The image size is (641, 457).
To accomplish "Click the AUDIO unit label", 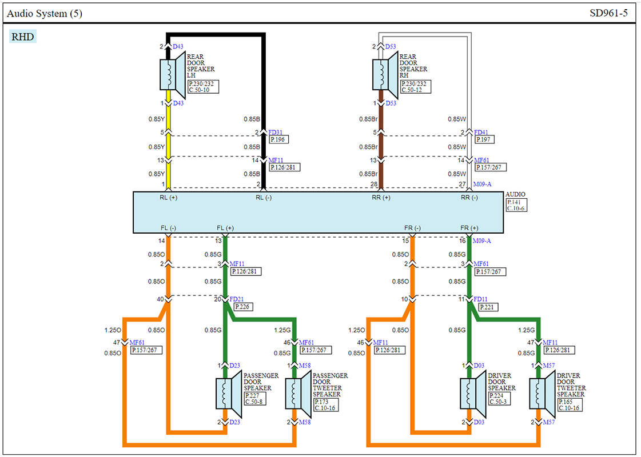I will (x=516, y=194).
